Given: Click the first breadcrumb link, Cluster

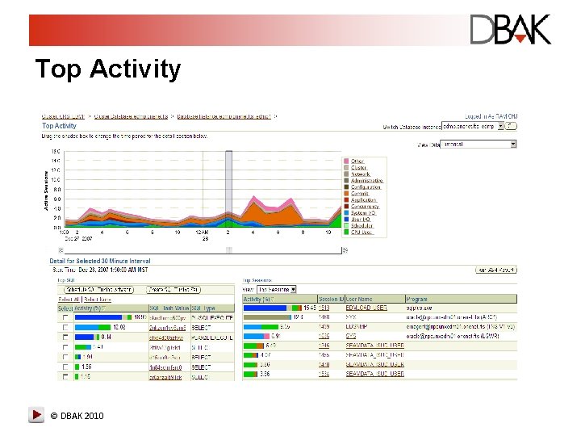Looking at the screenshot, I should 64,116.
